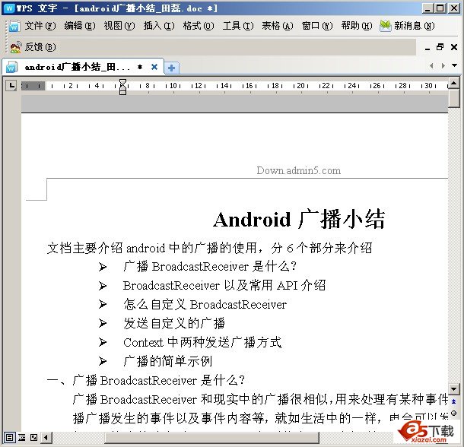Open the 窗口(W) menu
The width and height of the screenshot is (464, 447).
317,26
